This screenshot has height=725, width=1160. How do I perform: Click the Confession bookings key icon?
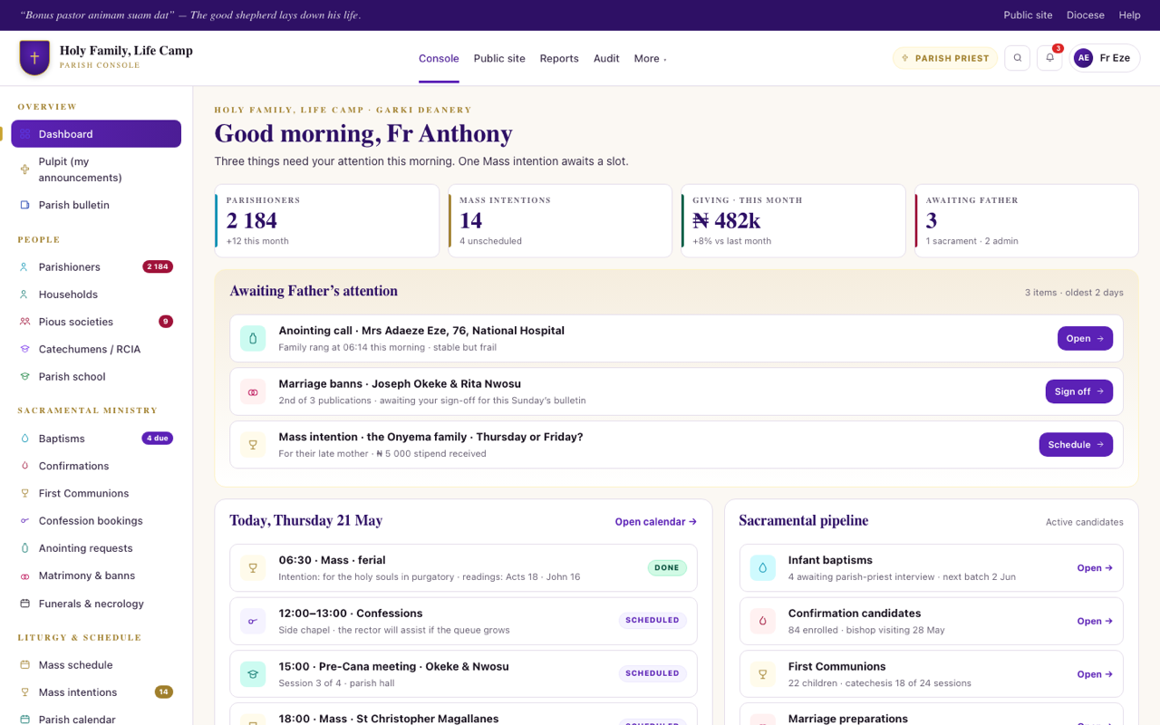click(x=25, y=521)
